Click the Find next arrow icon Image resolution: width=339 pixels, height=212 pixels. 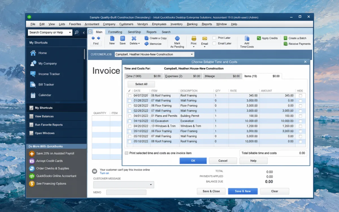(99, 38)
